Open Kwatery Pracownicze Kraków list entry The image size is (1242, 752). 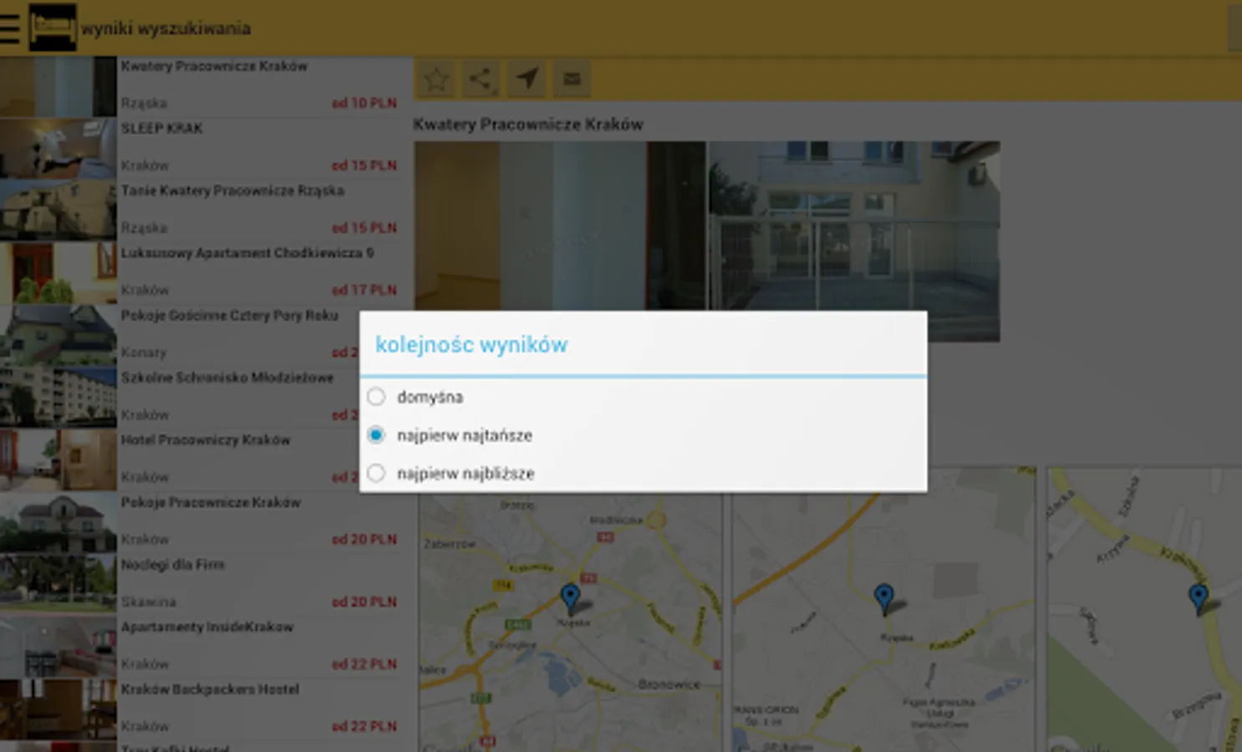pyautogui.click(x=201, y=86)
